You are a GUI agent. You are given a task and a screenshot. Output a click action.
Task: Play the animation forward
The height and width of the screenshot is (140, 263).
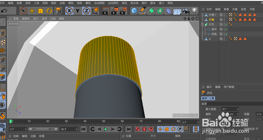pyautogui.click(x=106, y=129)
